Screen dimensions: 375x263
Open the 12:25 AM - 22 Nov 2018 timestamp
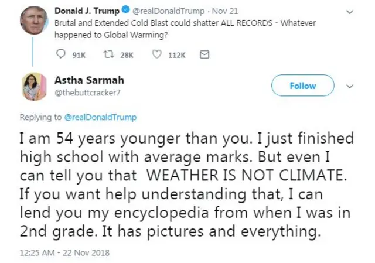[x=64, y=253]
